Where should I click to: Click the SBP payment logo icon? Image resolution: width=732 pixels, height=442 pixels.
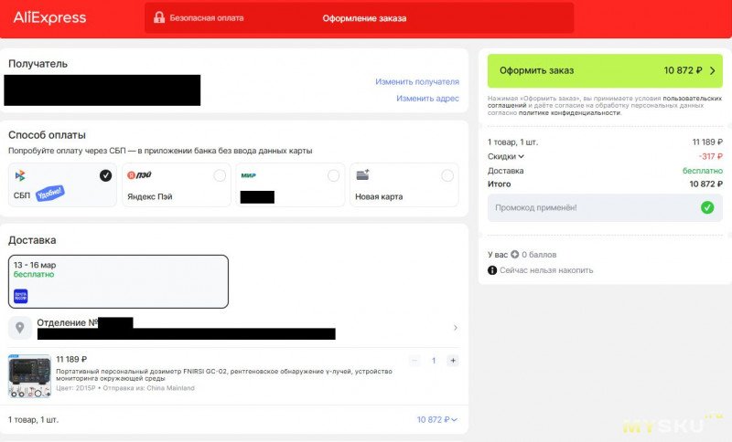pyautogui.click(x=21, y=175)
